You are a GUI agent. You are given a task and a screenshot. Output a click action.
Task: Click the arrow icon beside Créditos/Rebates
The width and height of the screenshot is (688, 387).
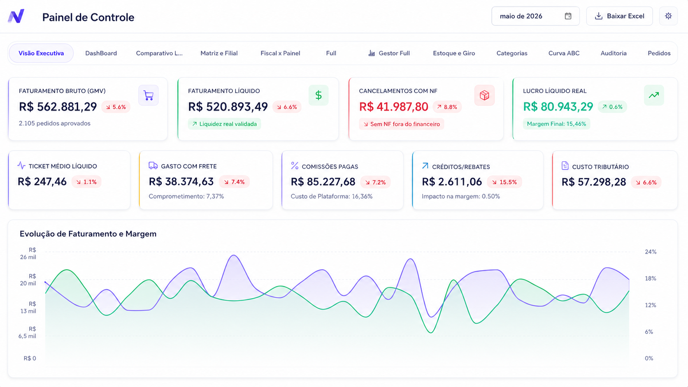(x=425, y=166)
